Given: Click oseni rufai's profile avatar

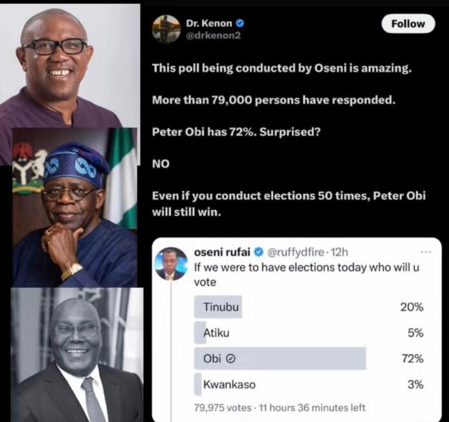Looking at the screenshot, I should (171, 264).
